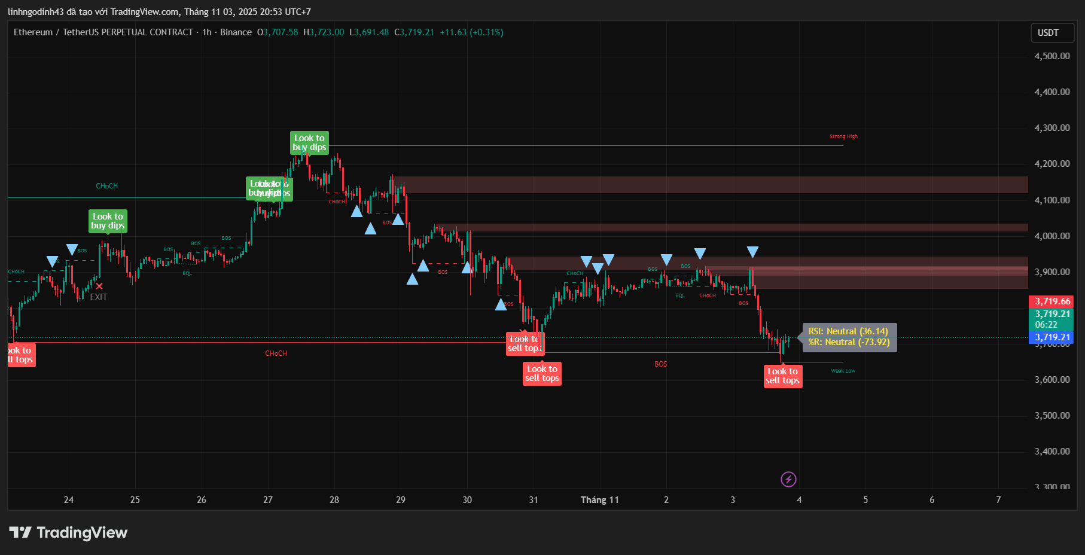The image size is (1085, 555).
Task: Click the TradingView logo
Action: [x=68, y=532]
